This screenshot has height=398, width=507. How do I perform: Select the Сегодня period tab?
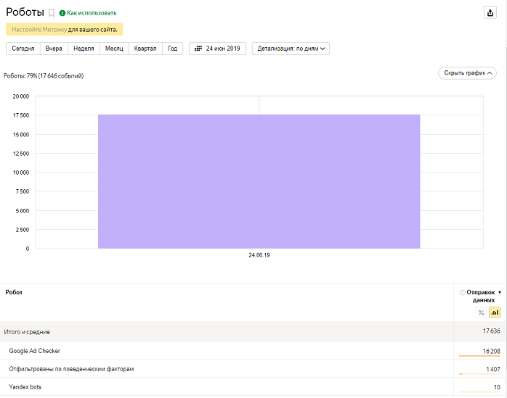click(23, 49)
